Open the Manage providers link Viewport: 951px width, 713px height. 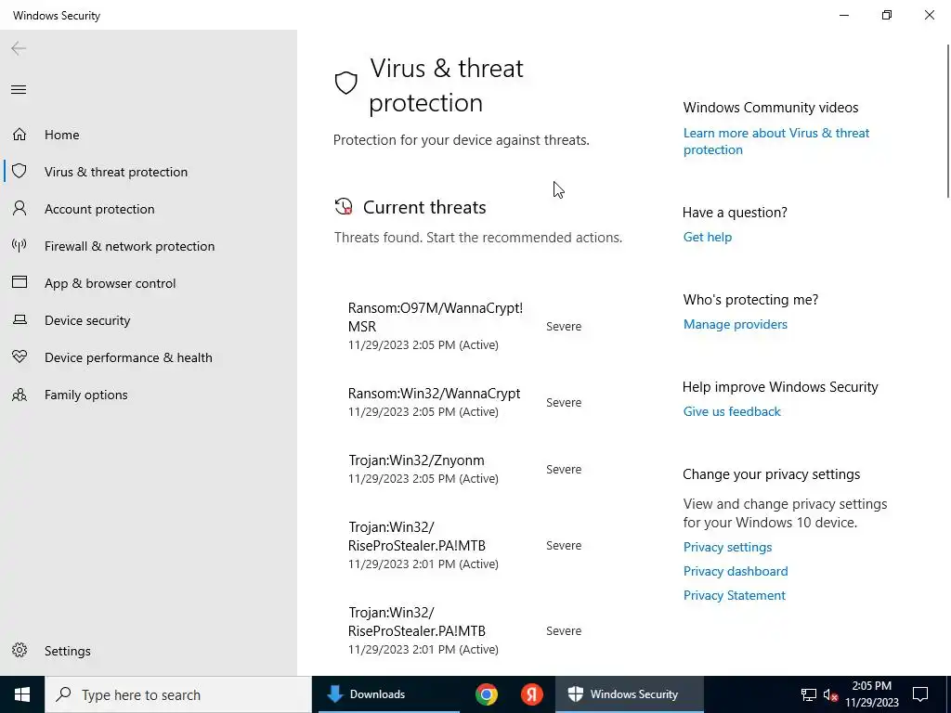click(735, 324)
